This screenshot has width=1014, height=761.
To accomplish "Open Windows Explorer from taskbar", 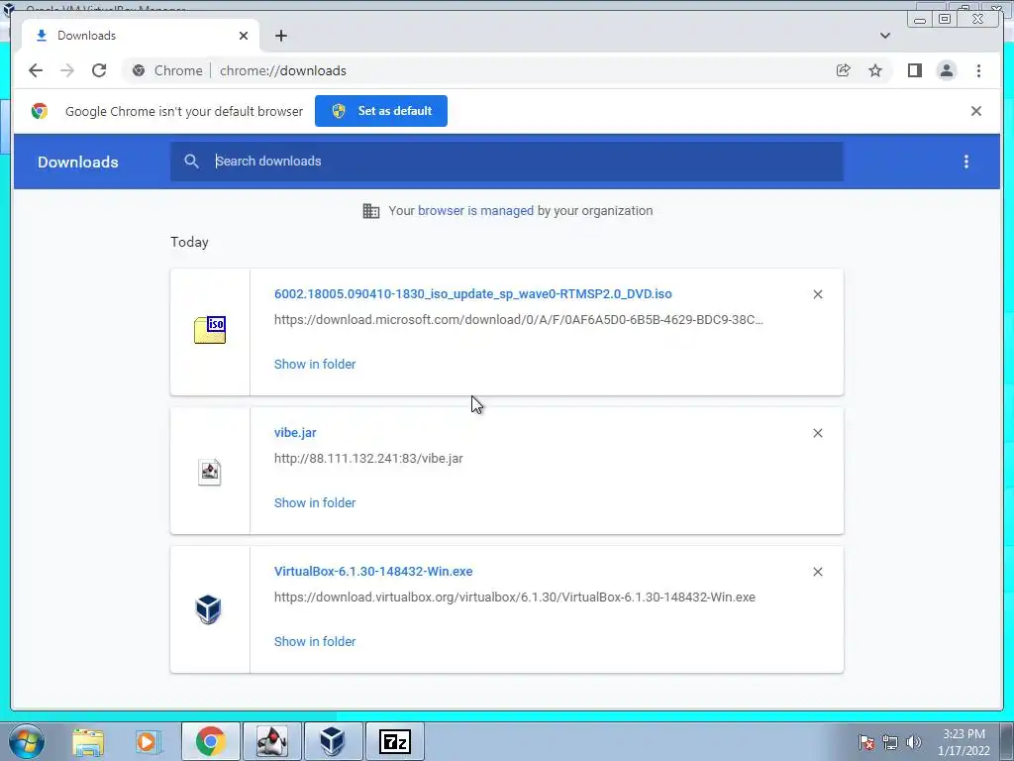I will pos(88,741).
